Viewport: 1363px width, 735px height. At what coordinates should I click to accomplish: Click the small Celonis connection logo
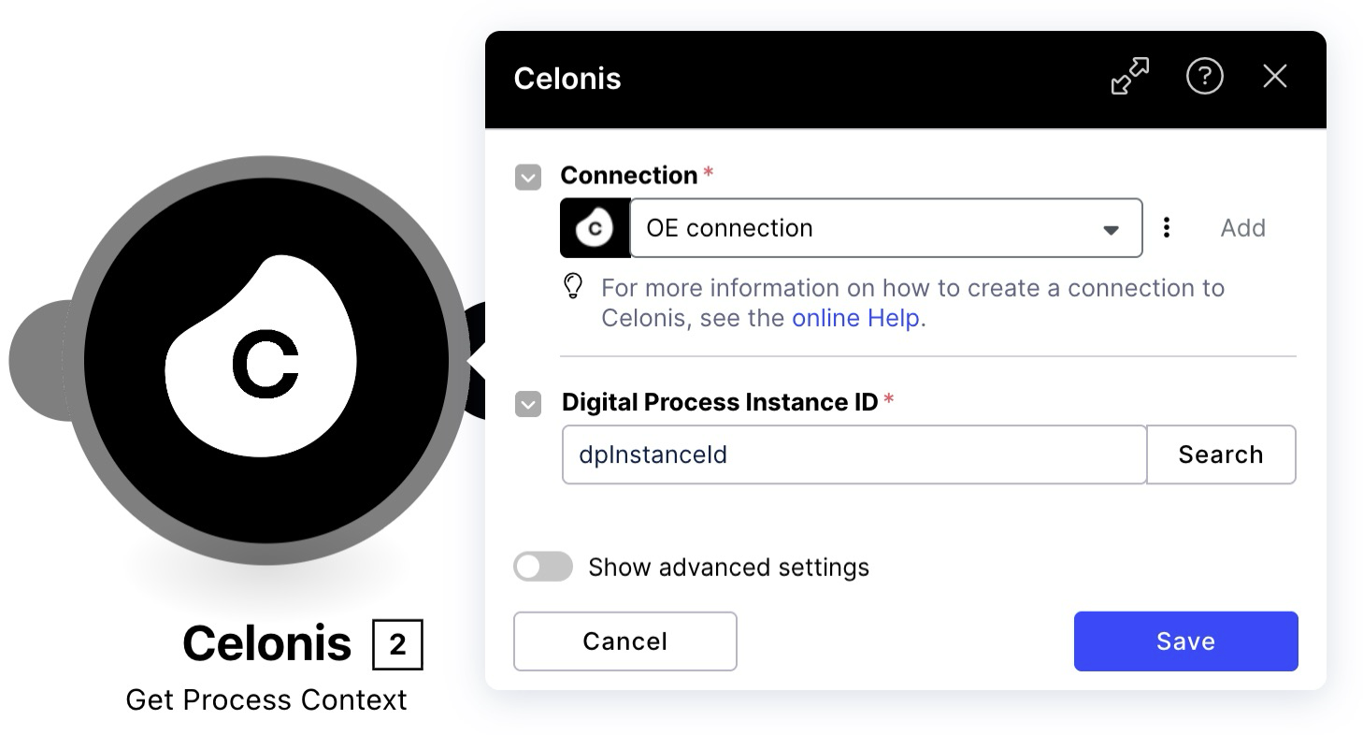click(595, 228)
